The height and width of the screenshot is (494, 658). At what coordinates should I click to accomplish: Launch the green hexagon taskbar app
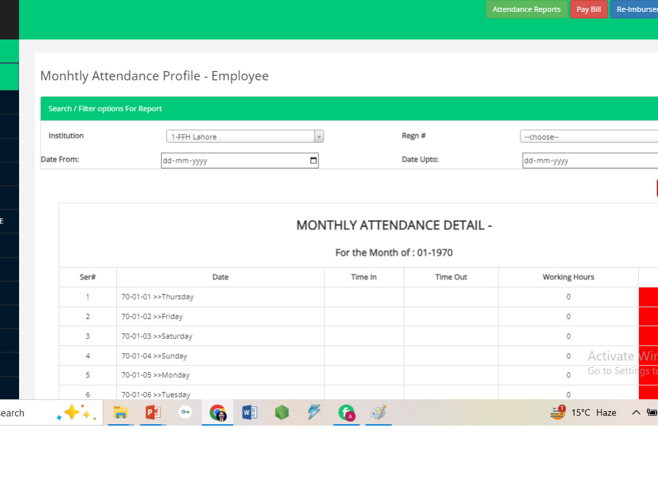click(x=282, y=412)
